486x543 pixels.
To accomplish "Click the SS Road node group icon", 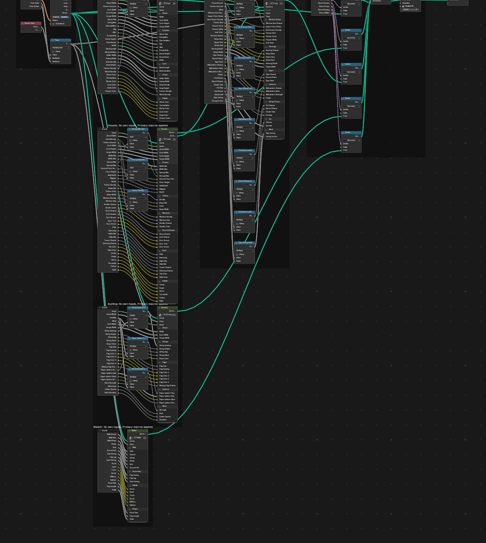I will coord(161,3).
